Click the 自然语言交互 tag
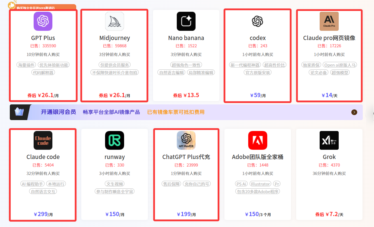Image resolution: width=374 pixels, height=227 pixels. 43,191
